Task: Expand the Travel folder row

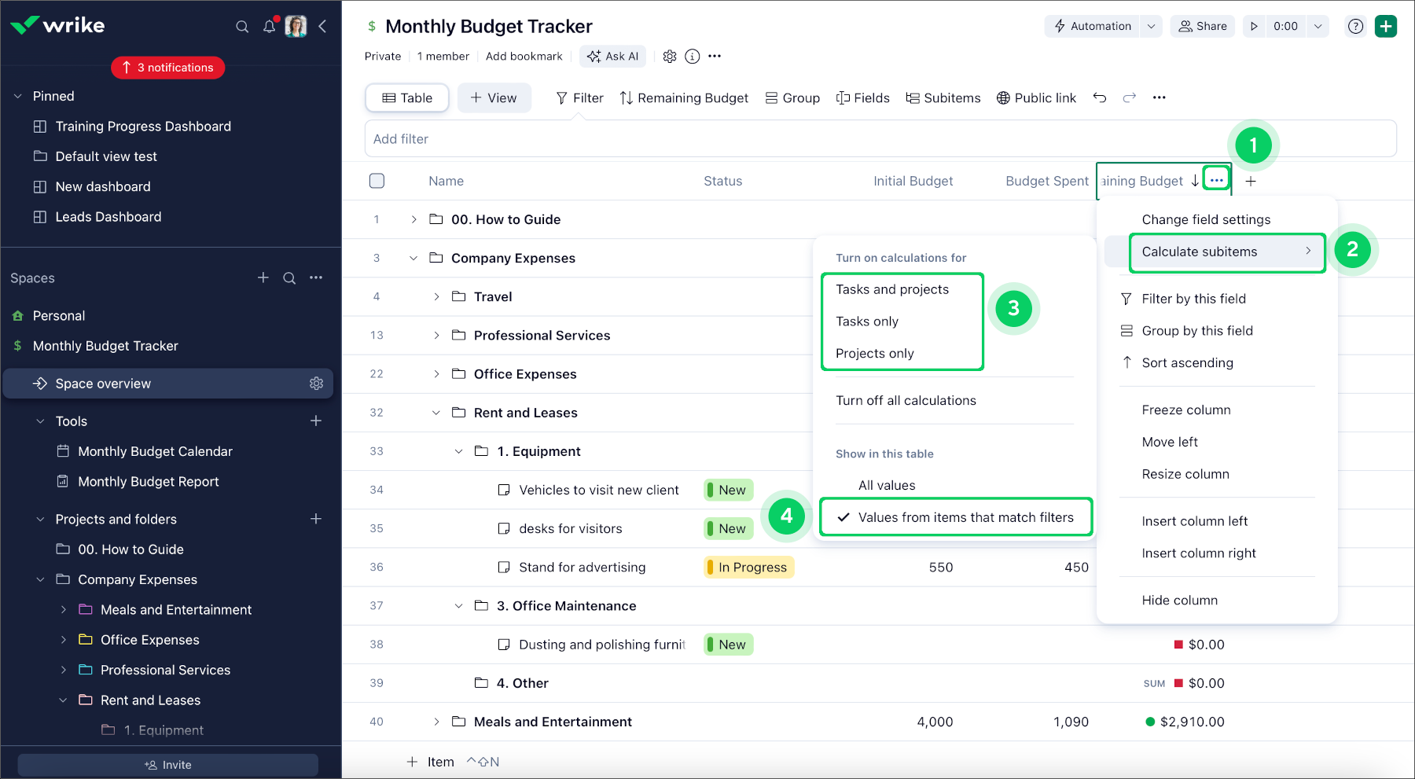Action: click(436, 296)
